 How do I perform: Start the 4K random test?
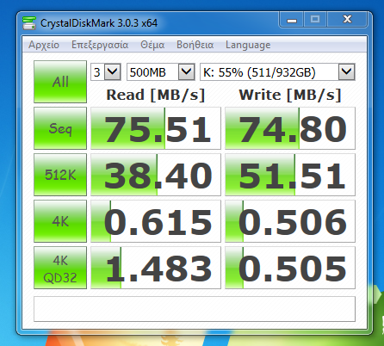pyautogui.click(x=60, y=221)
